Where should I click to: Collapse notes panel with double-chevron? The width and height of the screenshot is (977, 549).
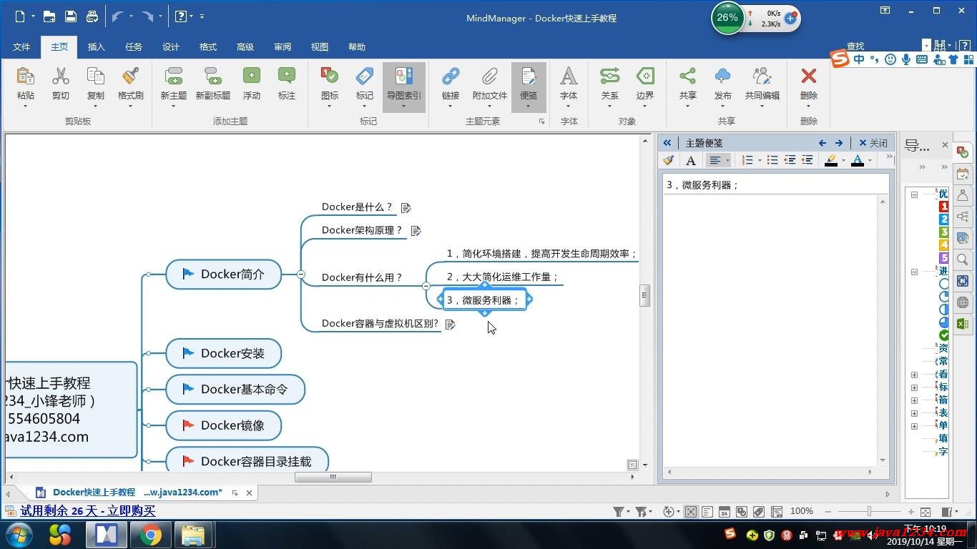point(667,143)
